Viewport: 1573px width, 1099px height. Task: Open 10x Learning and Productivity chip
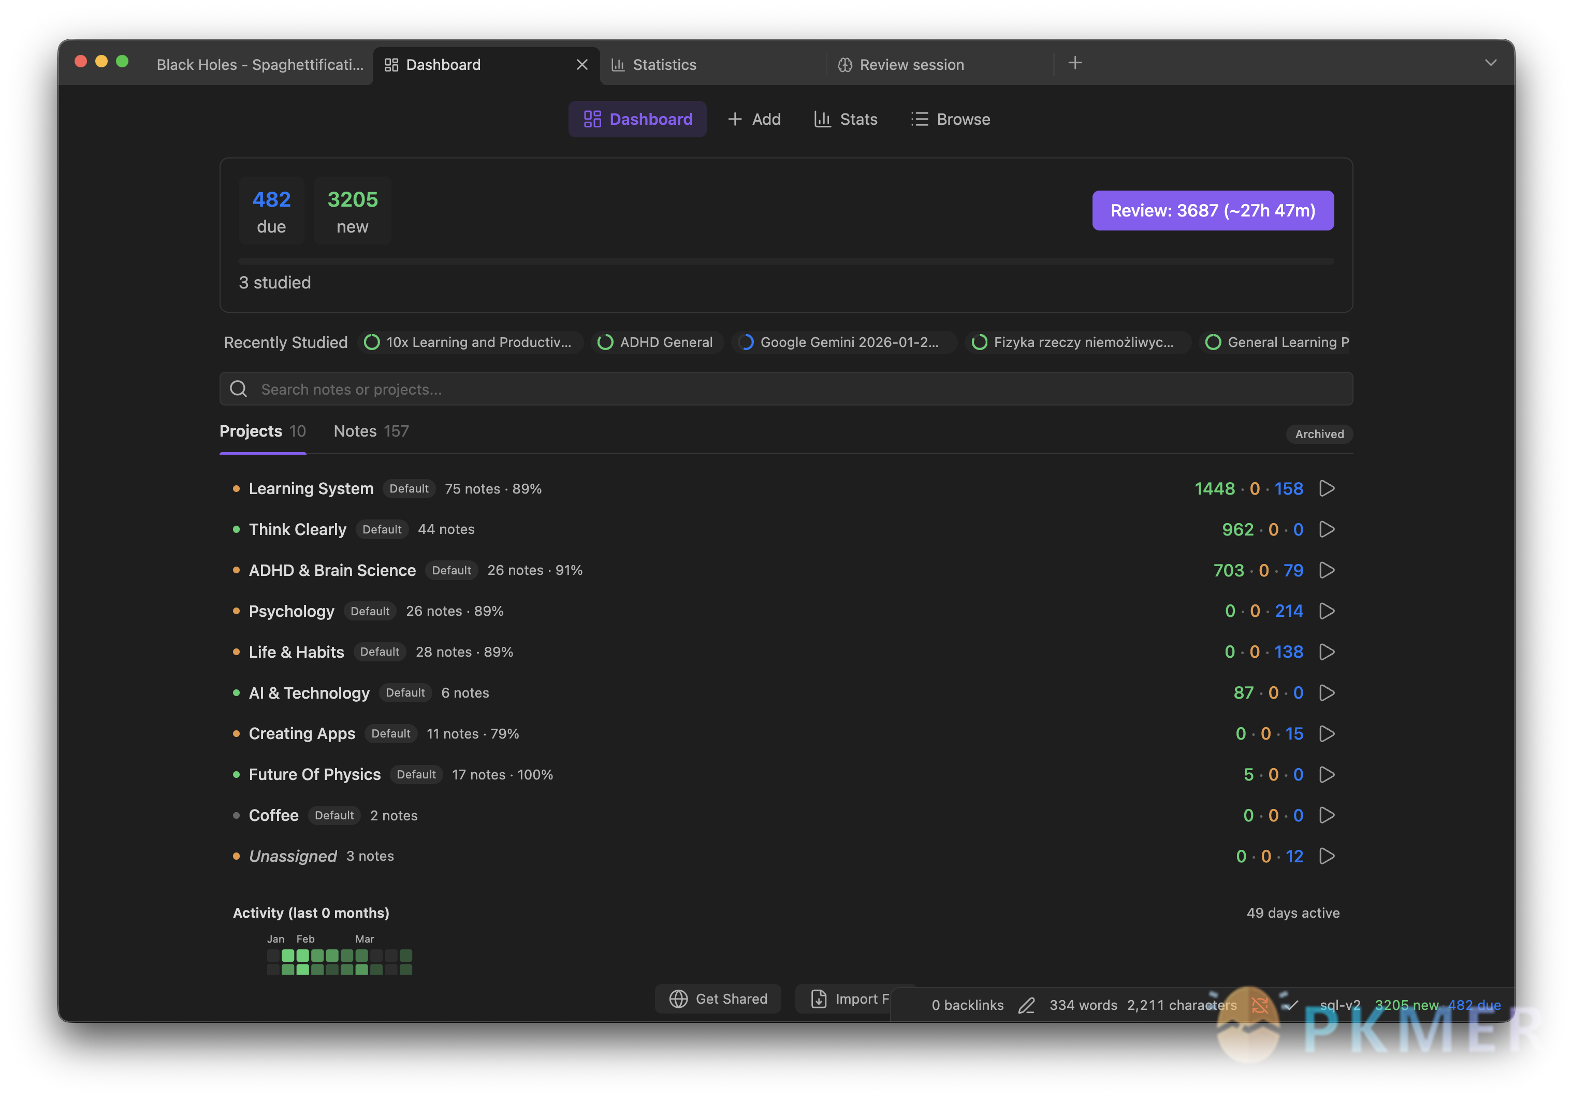(470, 342)
